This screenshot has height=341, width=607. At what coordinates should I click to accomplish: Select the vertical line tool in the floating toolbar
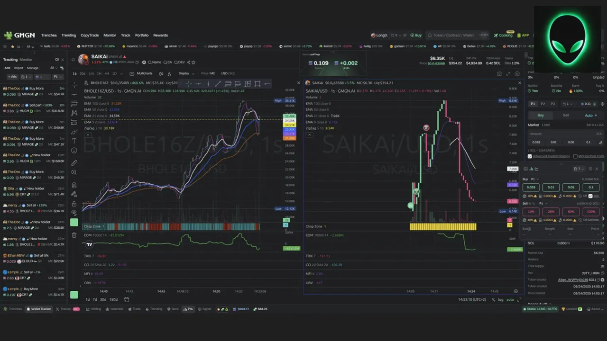pyautogui.click(x=208, y=84)
